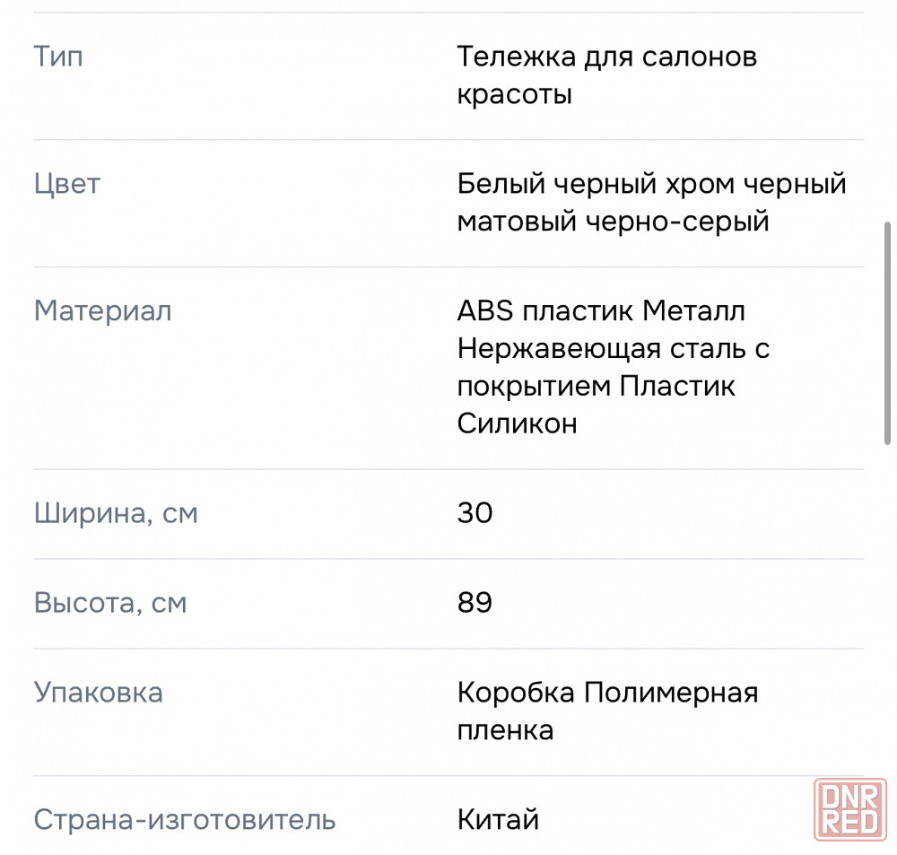Click the "Коробка Полимерная пленка" value
Image resolution: width=897 pixels, height=855 pixels.
click(x=607, y=711)
